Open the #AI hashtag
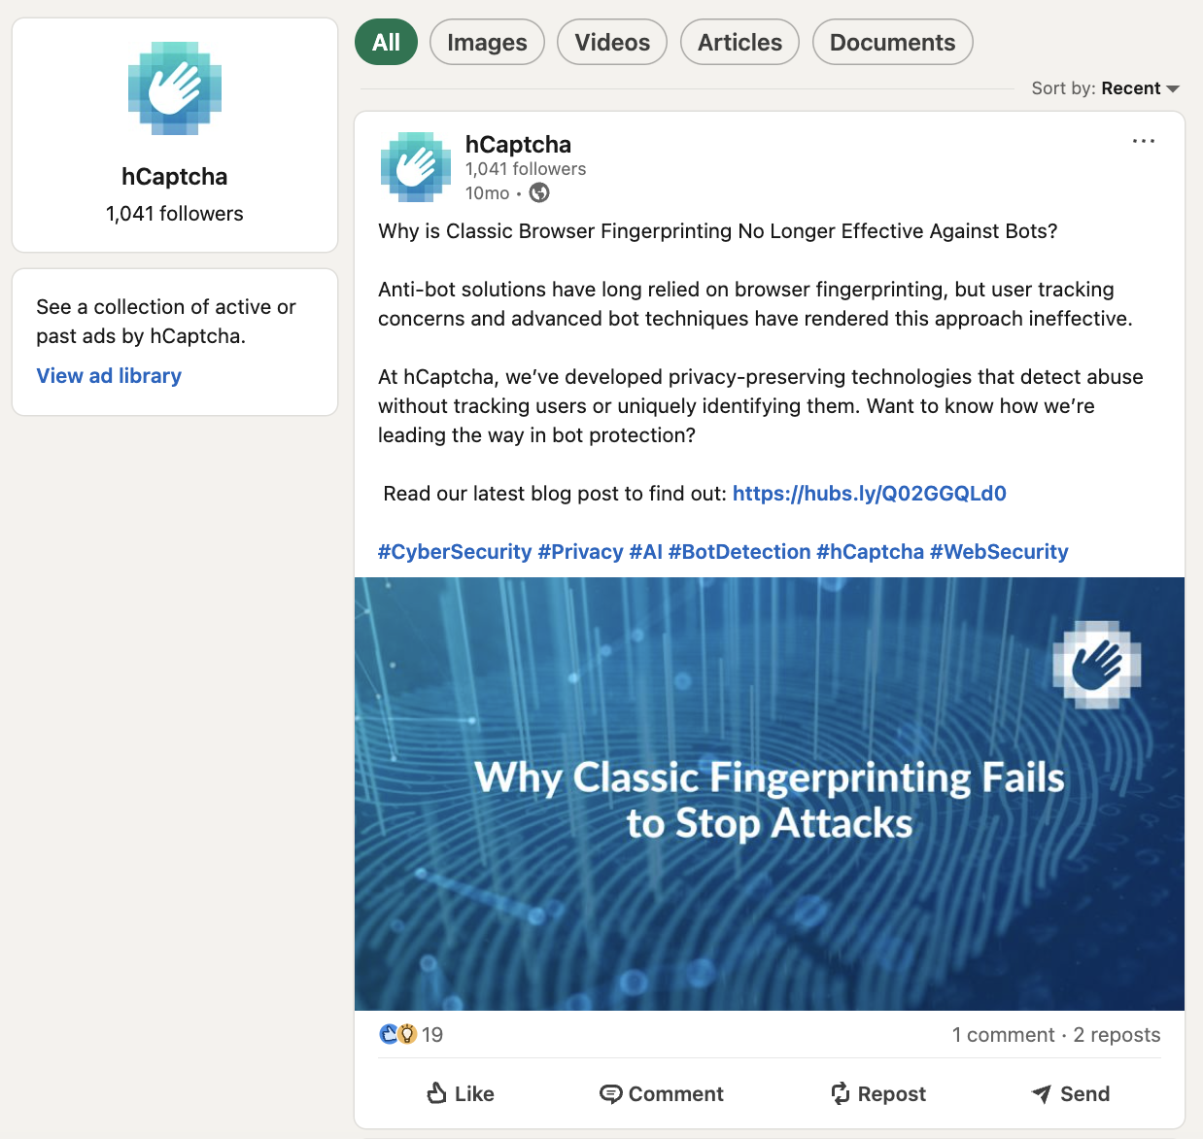This screenshot has width=1203, height=1139. pyautogui.click(x=646, y=552)
